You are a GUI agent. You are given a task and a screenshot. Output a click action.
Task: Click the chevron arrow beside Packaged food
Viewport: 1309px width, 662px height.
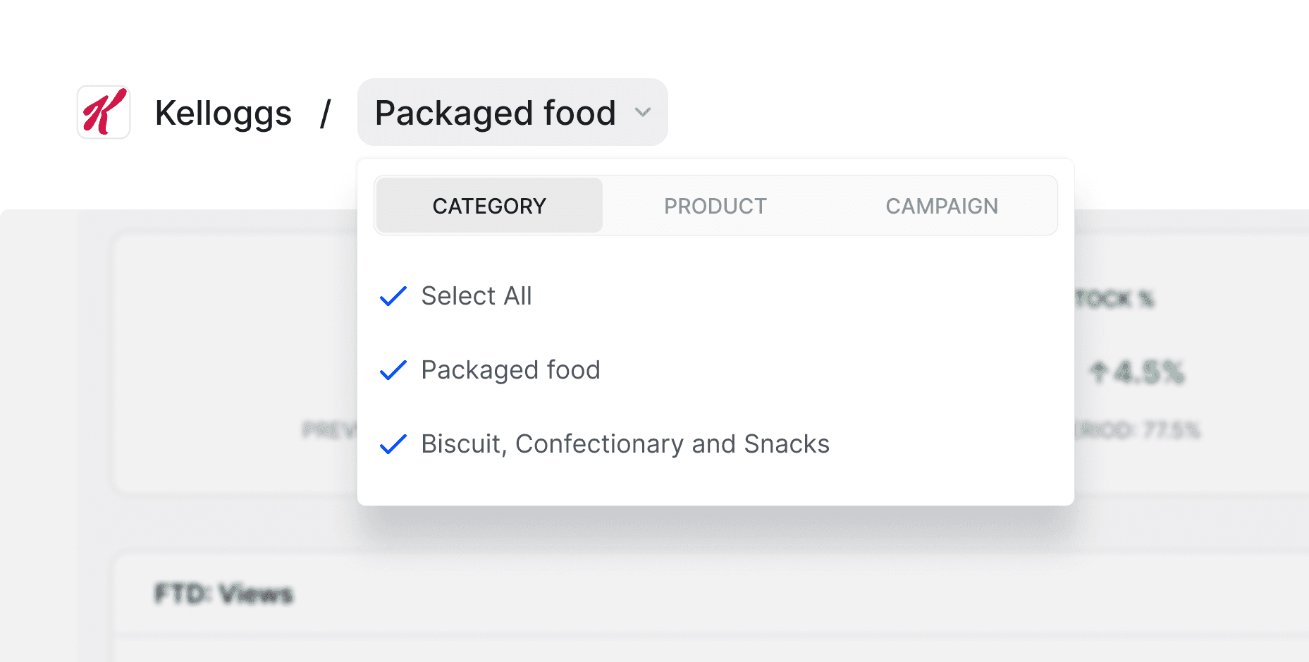642,112
